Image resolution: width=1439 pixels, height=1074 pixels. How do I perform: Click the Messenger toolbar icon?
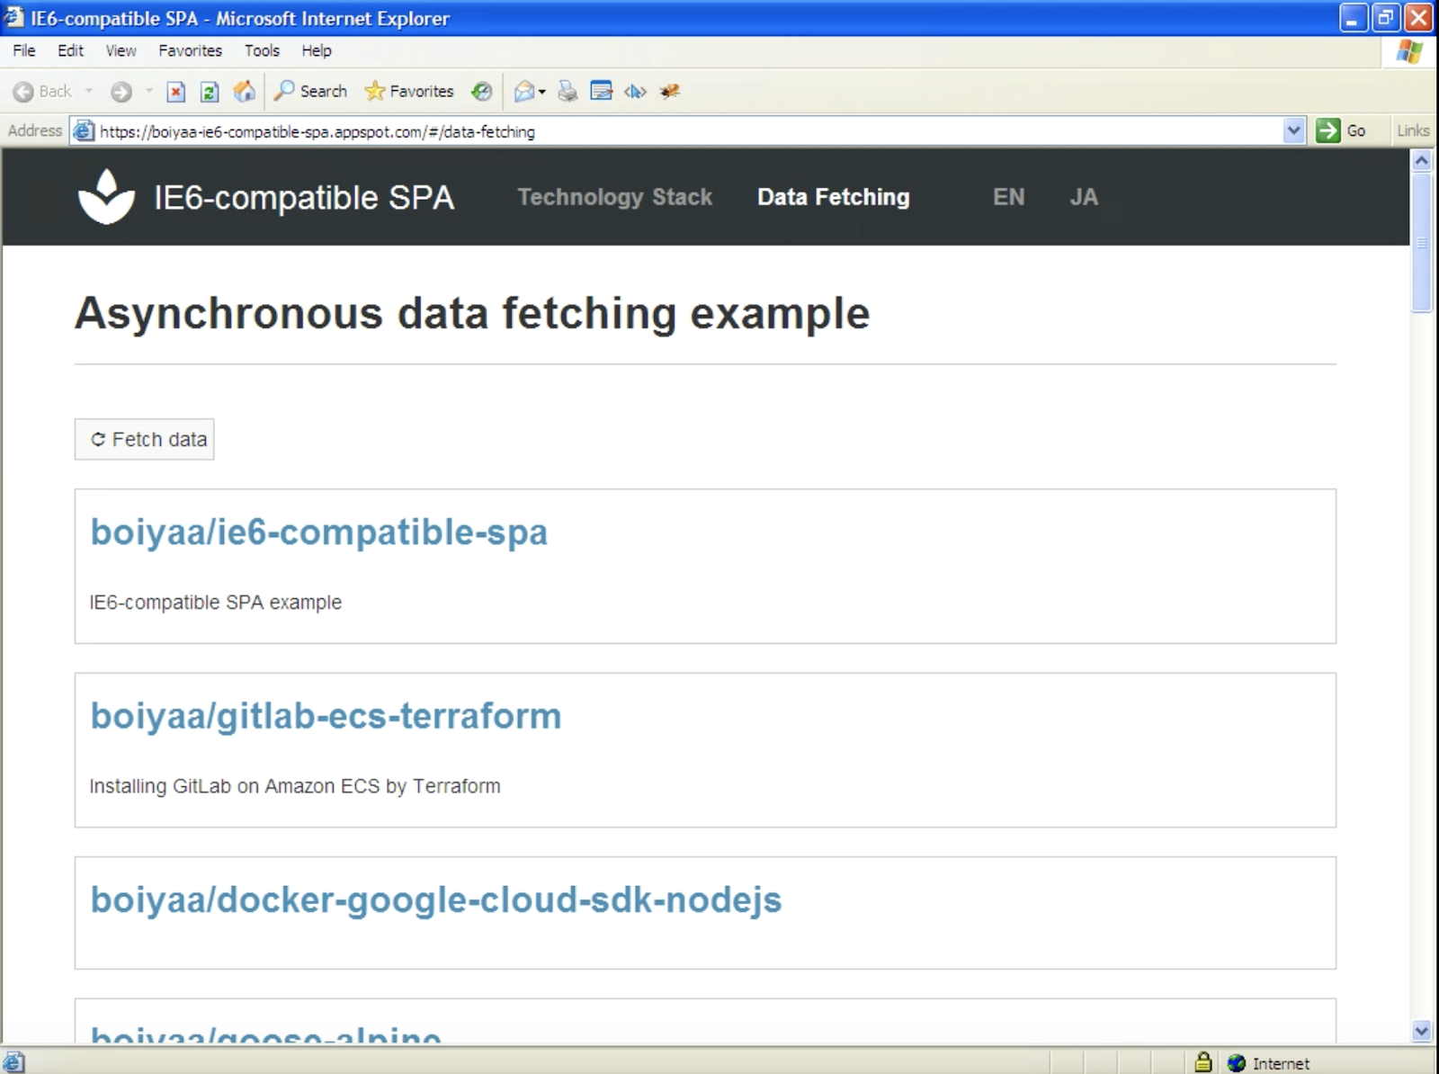[670, 91]
